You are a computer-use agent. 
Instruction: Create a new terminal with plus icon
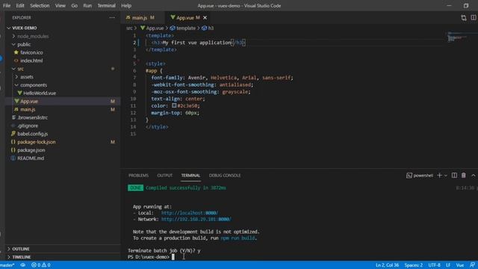(439, 176)
